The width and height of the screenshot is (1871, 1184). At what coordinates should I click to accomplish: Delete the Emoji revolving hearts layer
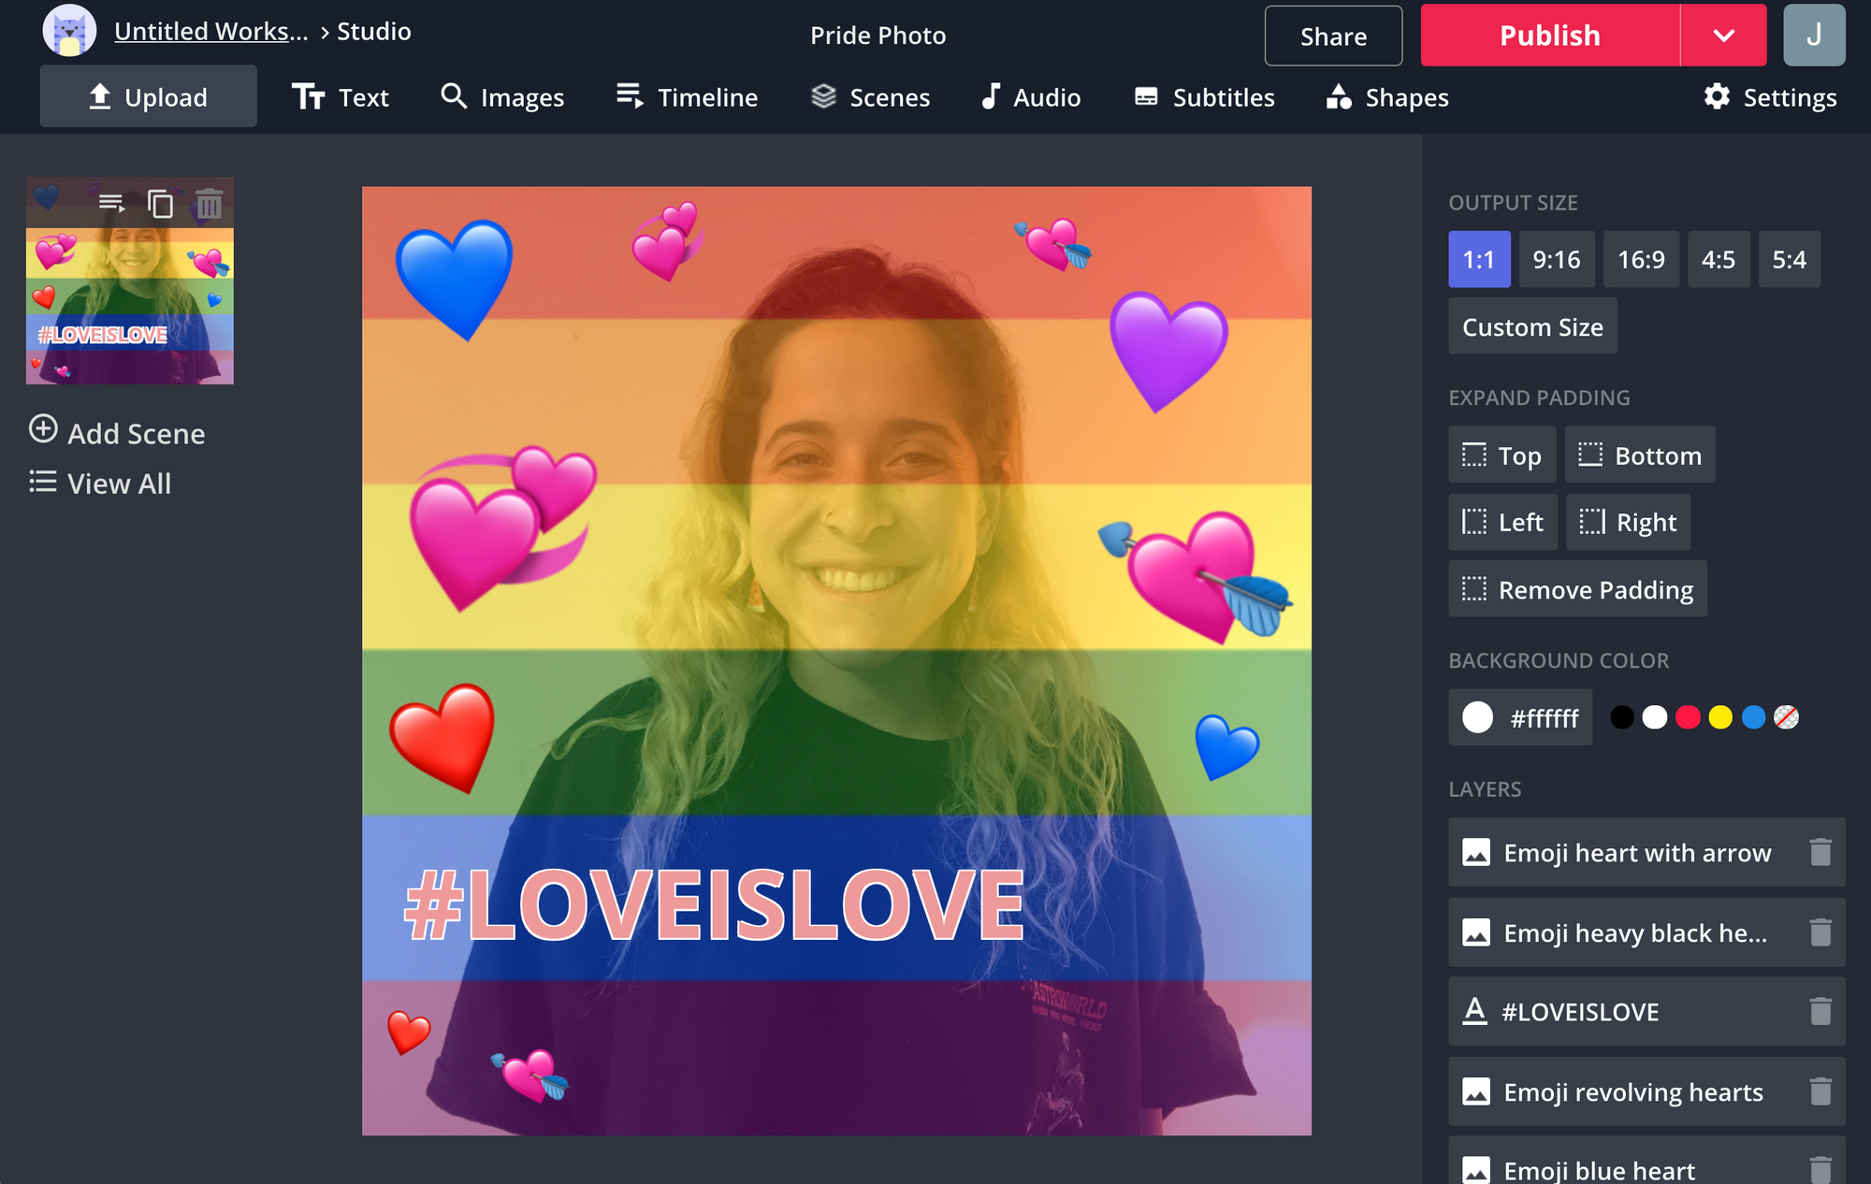(x=1820, y=1091)
